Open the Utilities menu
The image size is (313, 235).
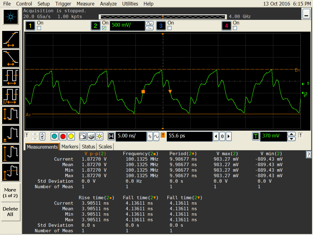point(130,3)
